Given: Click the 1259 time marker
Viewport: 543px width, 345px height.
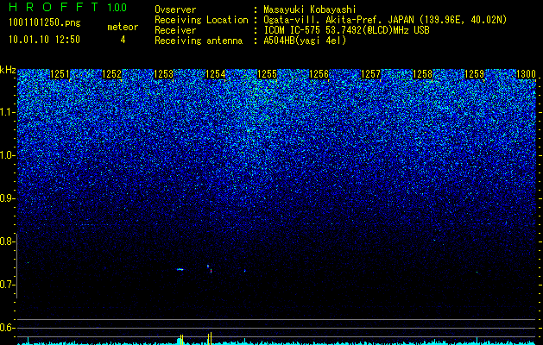Looking at the screenshot, I should click(474, 74).
